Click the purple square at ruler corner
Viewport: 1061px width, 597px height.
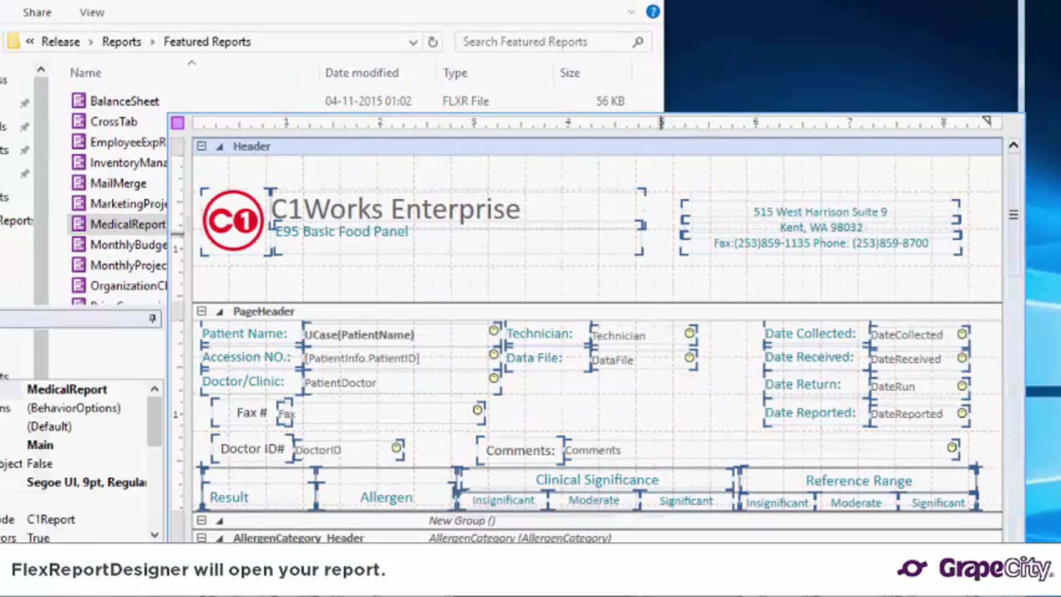click(x=178, y=123)
